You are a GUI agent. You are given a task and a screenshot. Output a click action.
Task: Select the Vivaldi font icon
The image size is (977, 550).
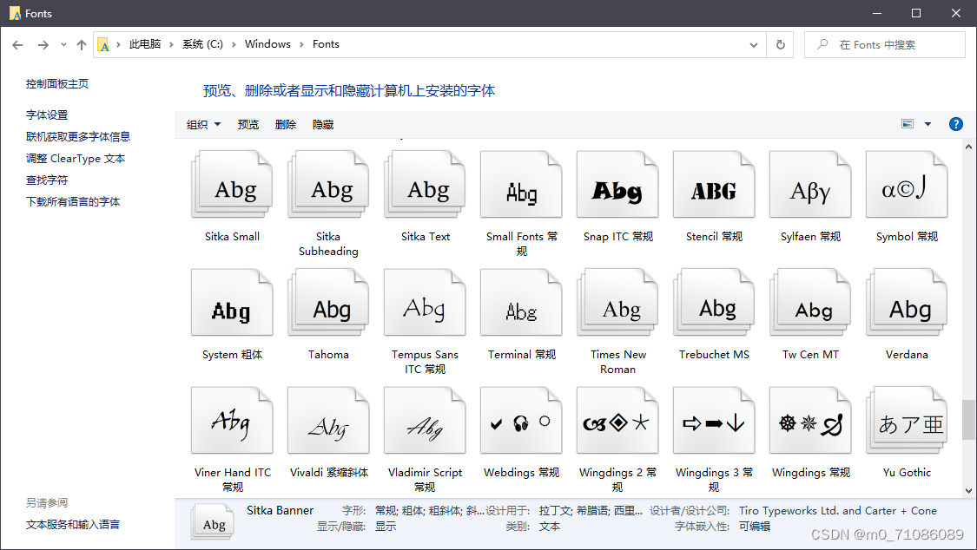coord(328,422)
